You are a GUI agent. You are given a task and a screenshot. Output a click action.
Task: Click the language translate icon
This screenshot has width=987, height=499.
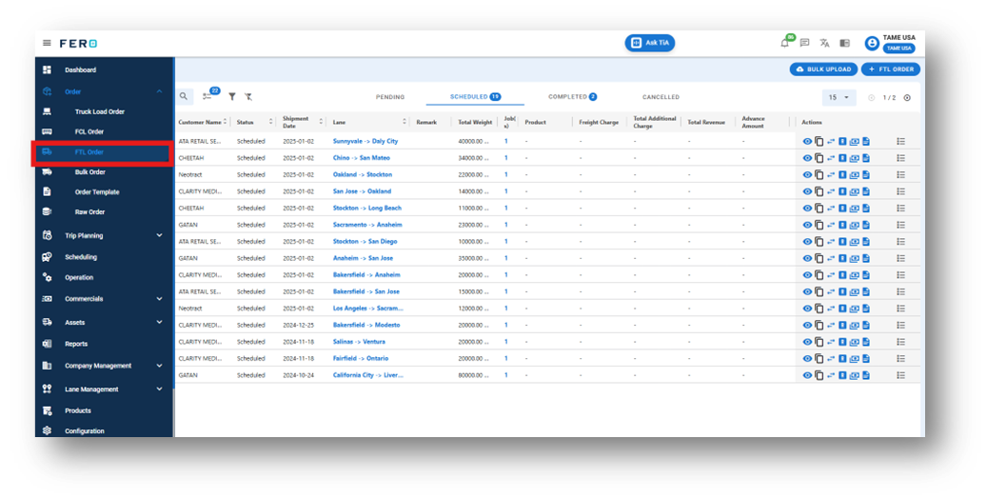pos(824,43)
